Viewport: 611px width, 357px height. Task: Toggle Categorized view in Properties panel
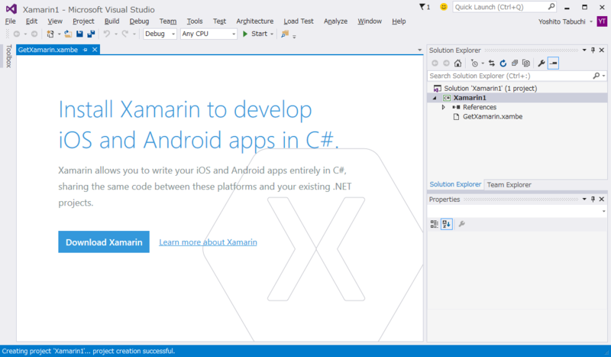tap(434, 224)
